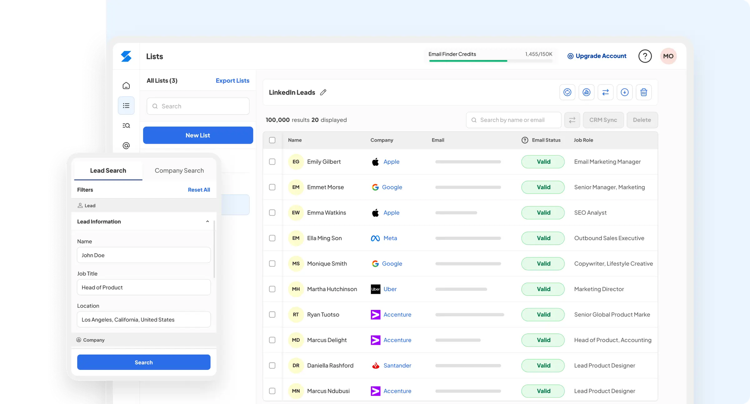Viewport: 750px width, 404px height.
Task: Switch to the Lead Search tab
Action: (108, 171)
